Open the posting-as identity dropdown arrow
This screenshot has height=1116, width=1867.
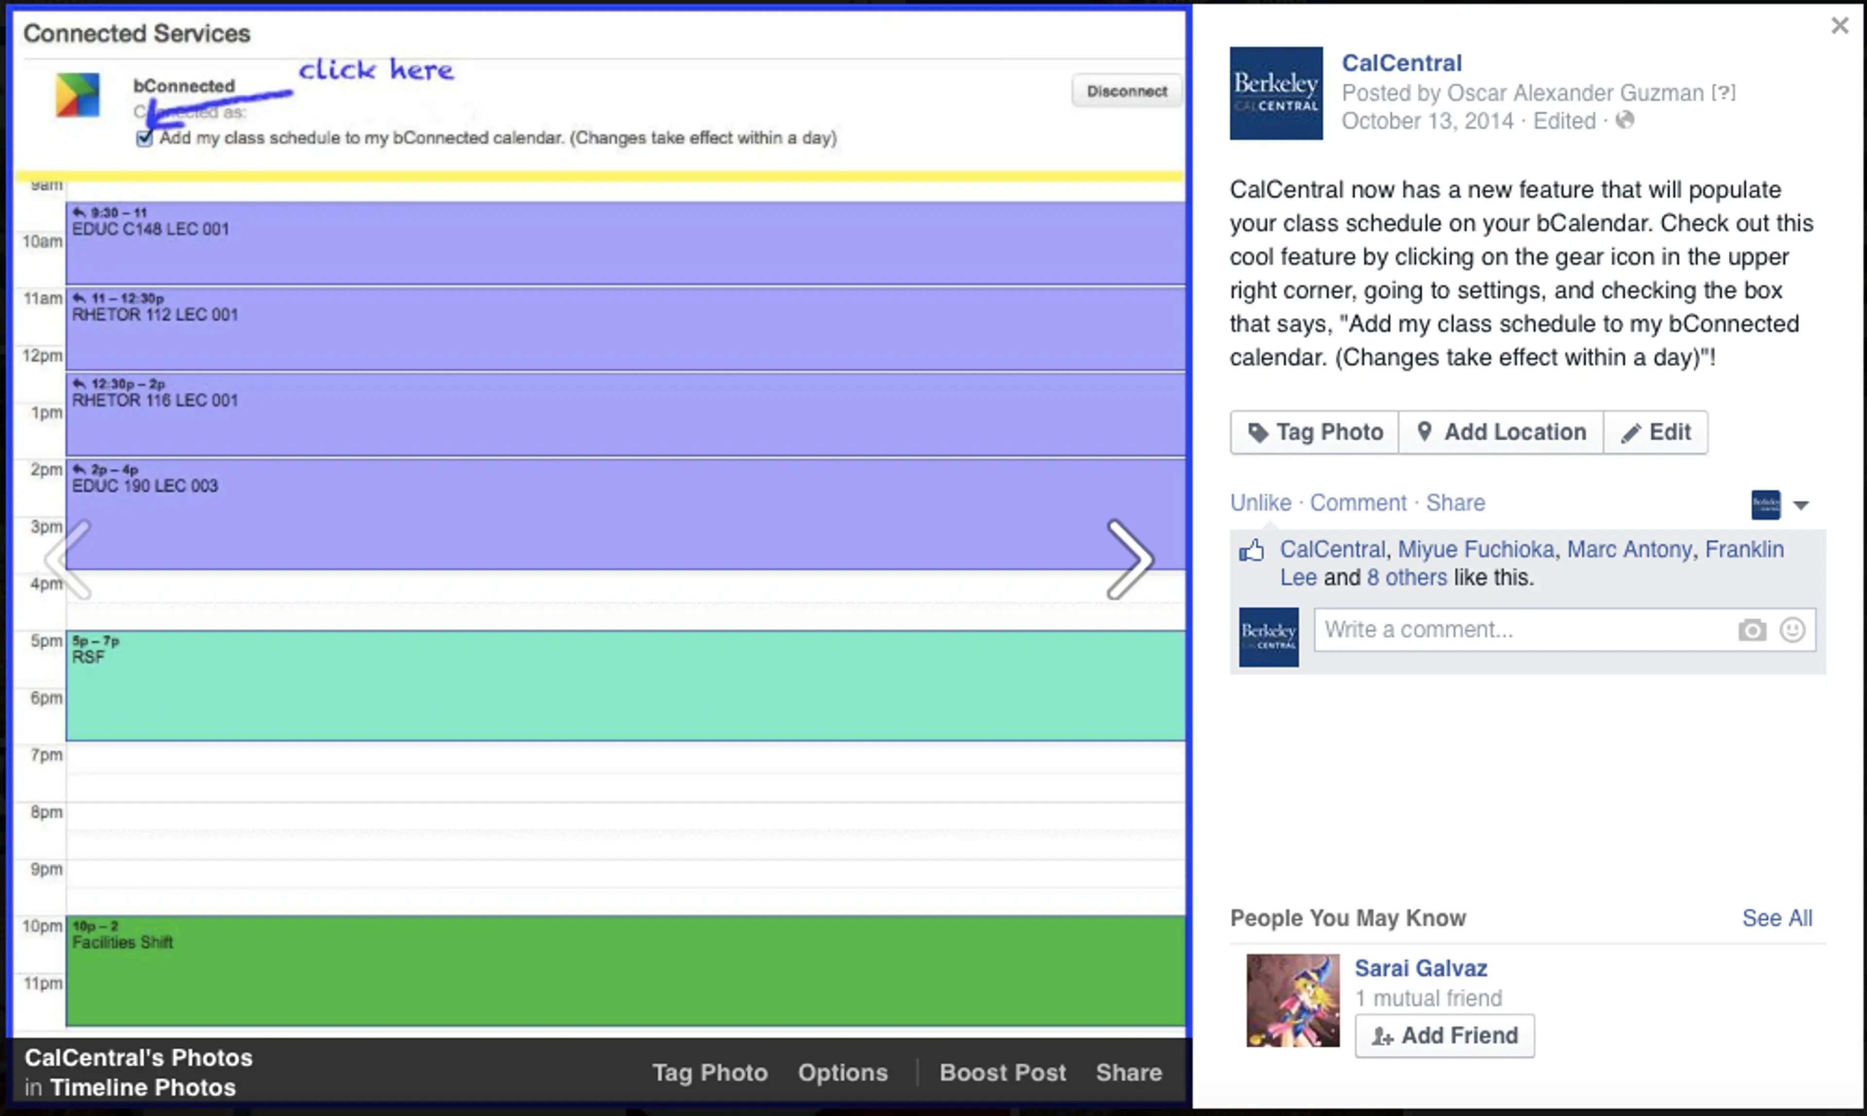coord(1801,506)
